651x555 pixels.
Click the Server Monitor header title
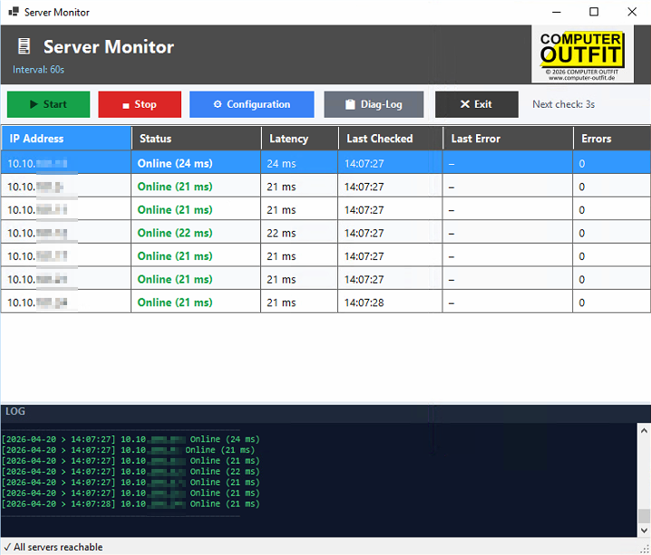click(x=109, y=47)
